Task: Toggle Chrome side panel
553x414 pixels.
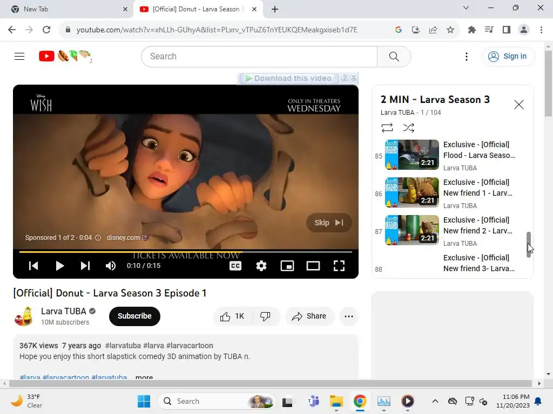Action: click(507, 30)
